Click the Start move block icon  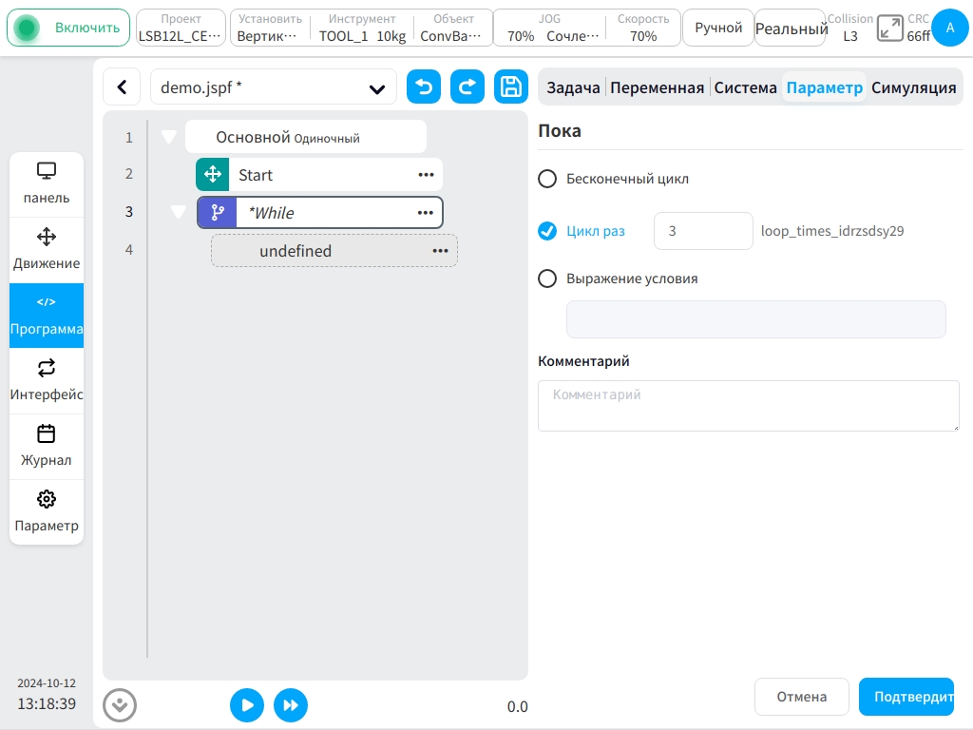[x=213, y=175]
